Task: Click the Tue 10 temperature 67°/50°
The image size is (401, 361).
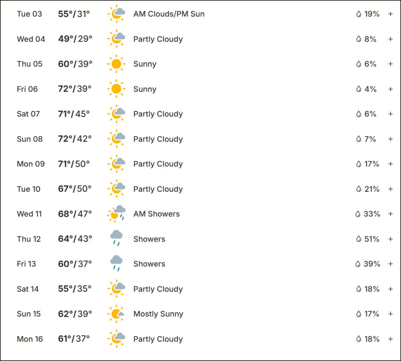Action: (x=75, y=189)
